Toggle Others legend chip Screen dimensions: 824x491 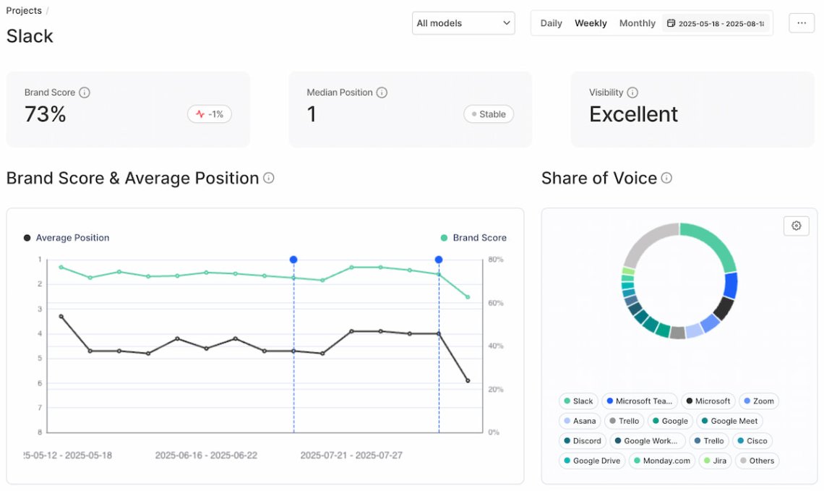[x=756, y=461]
